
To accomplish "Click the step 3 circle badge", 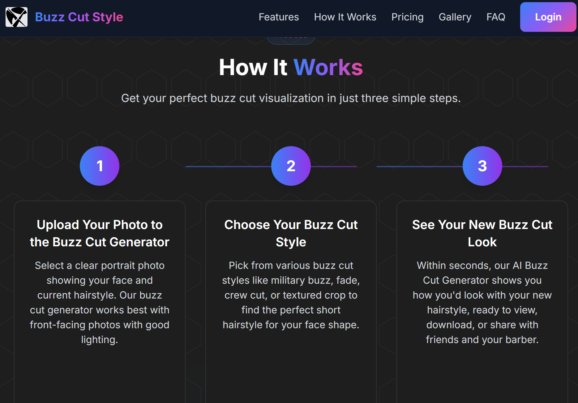I will [482, 166].
